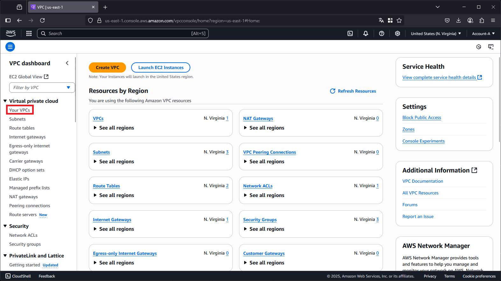Open Block Public Access settings link

tap(422, 117)
